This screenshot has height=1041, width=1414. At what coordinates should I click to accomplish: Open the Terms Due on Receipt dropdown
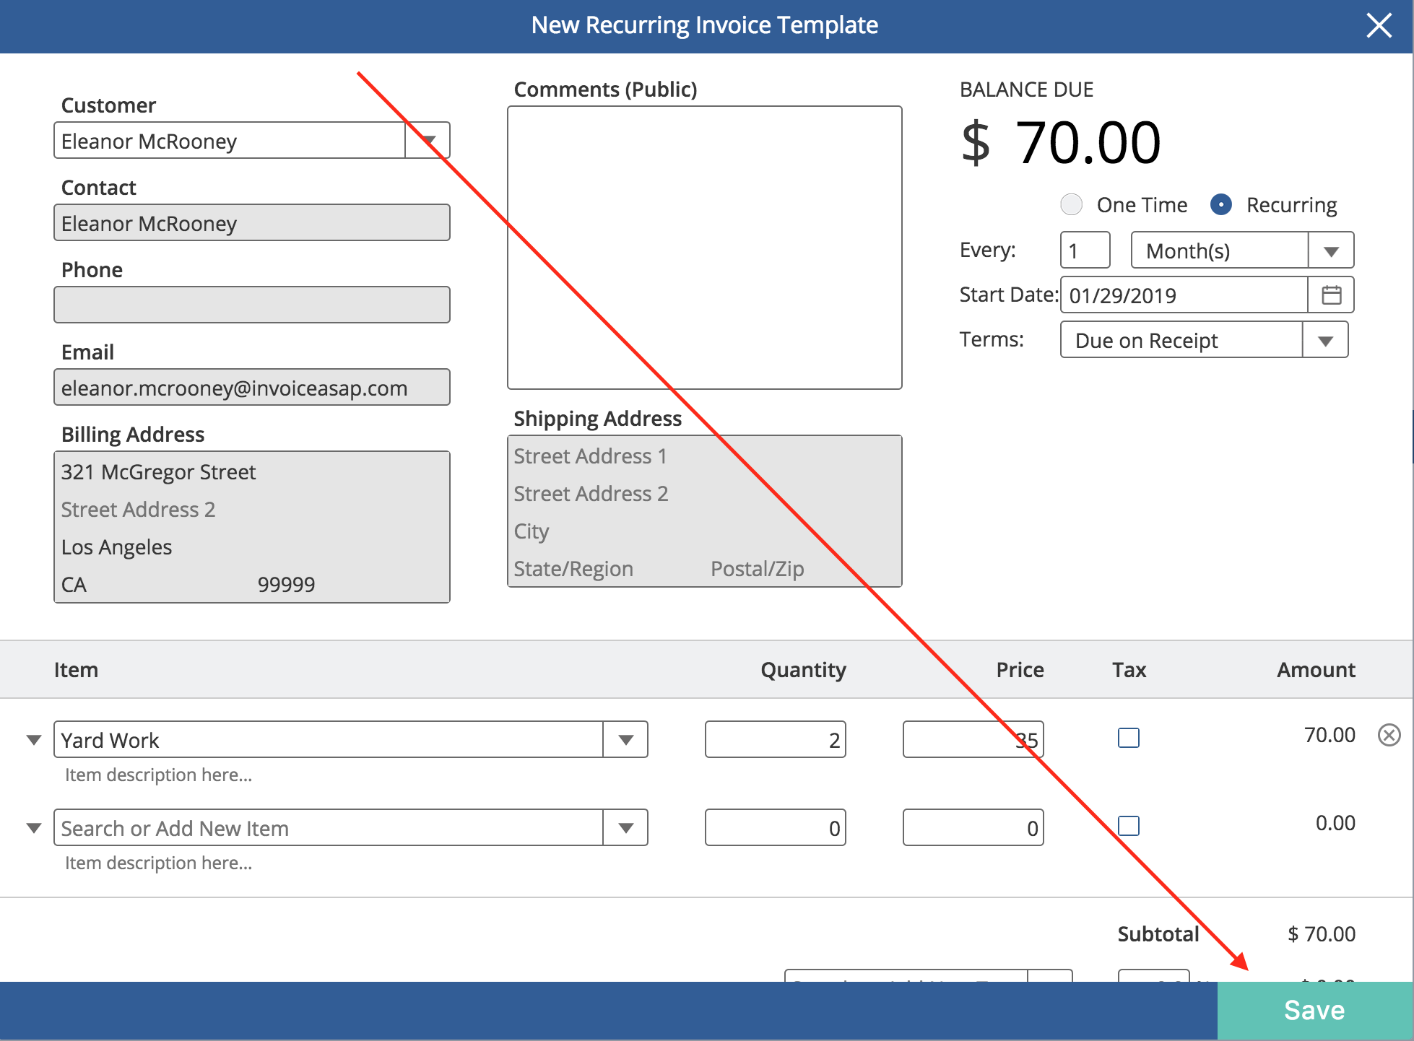(x=1324, y=340)
